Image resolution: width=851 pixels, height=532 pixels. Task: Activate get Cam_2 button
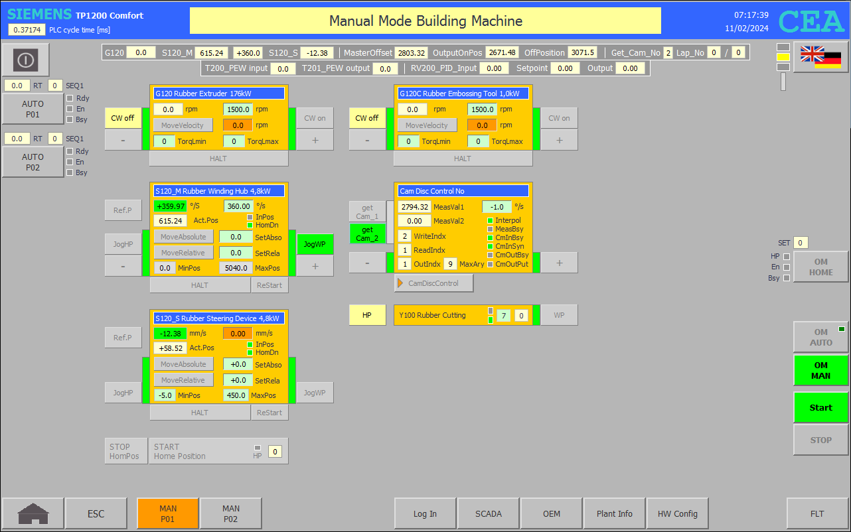(x=367, y=234)
